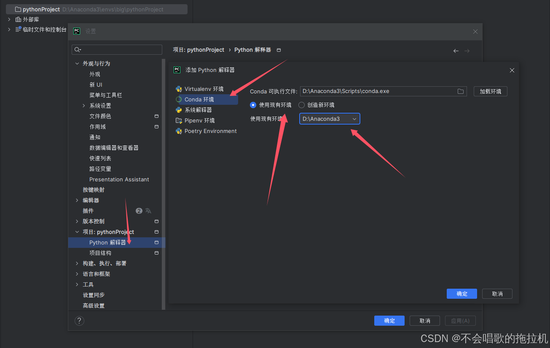Browse for conda executable via folder icon

tap(461, 91)
